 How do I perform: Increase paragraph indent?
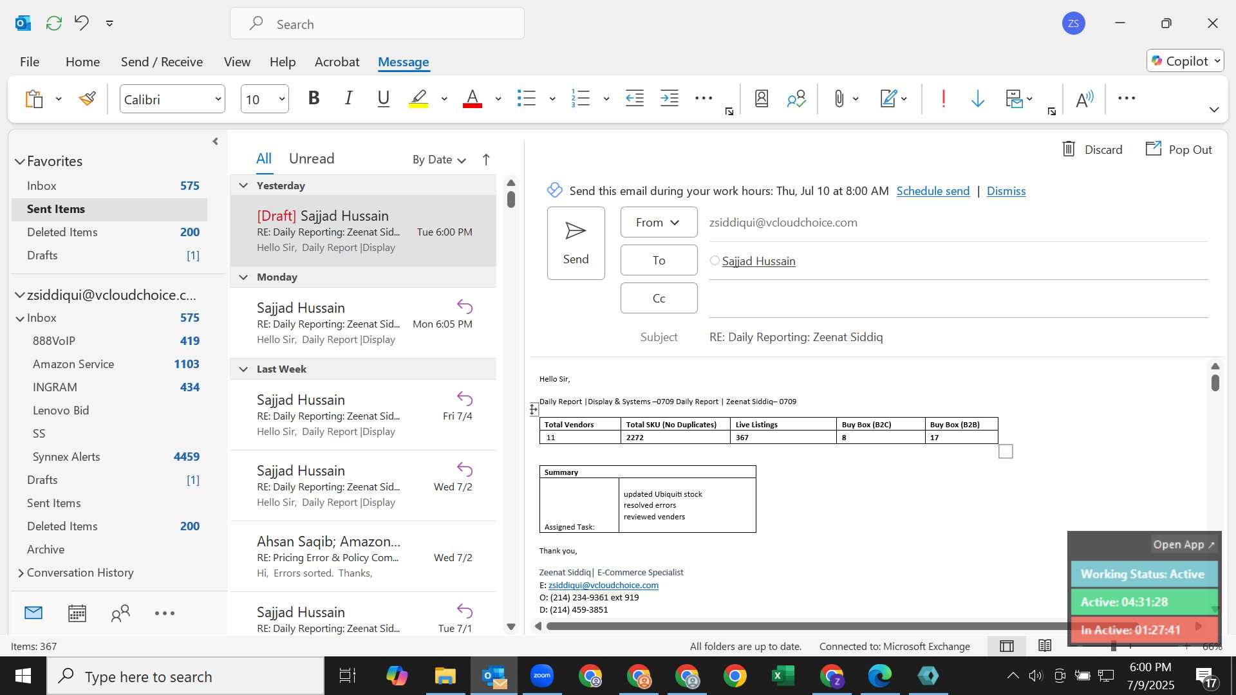click(669, 98)
